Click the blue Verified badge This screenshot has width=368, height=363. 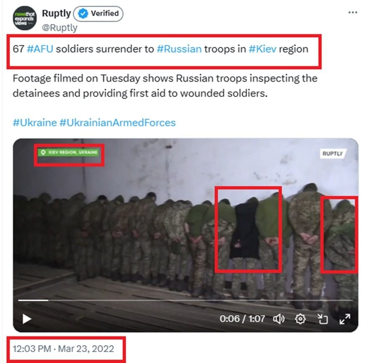pos(98,14)
